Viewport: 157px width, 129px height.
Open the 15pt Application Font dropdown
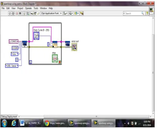click(x=51, y=13)
